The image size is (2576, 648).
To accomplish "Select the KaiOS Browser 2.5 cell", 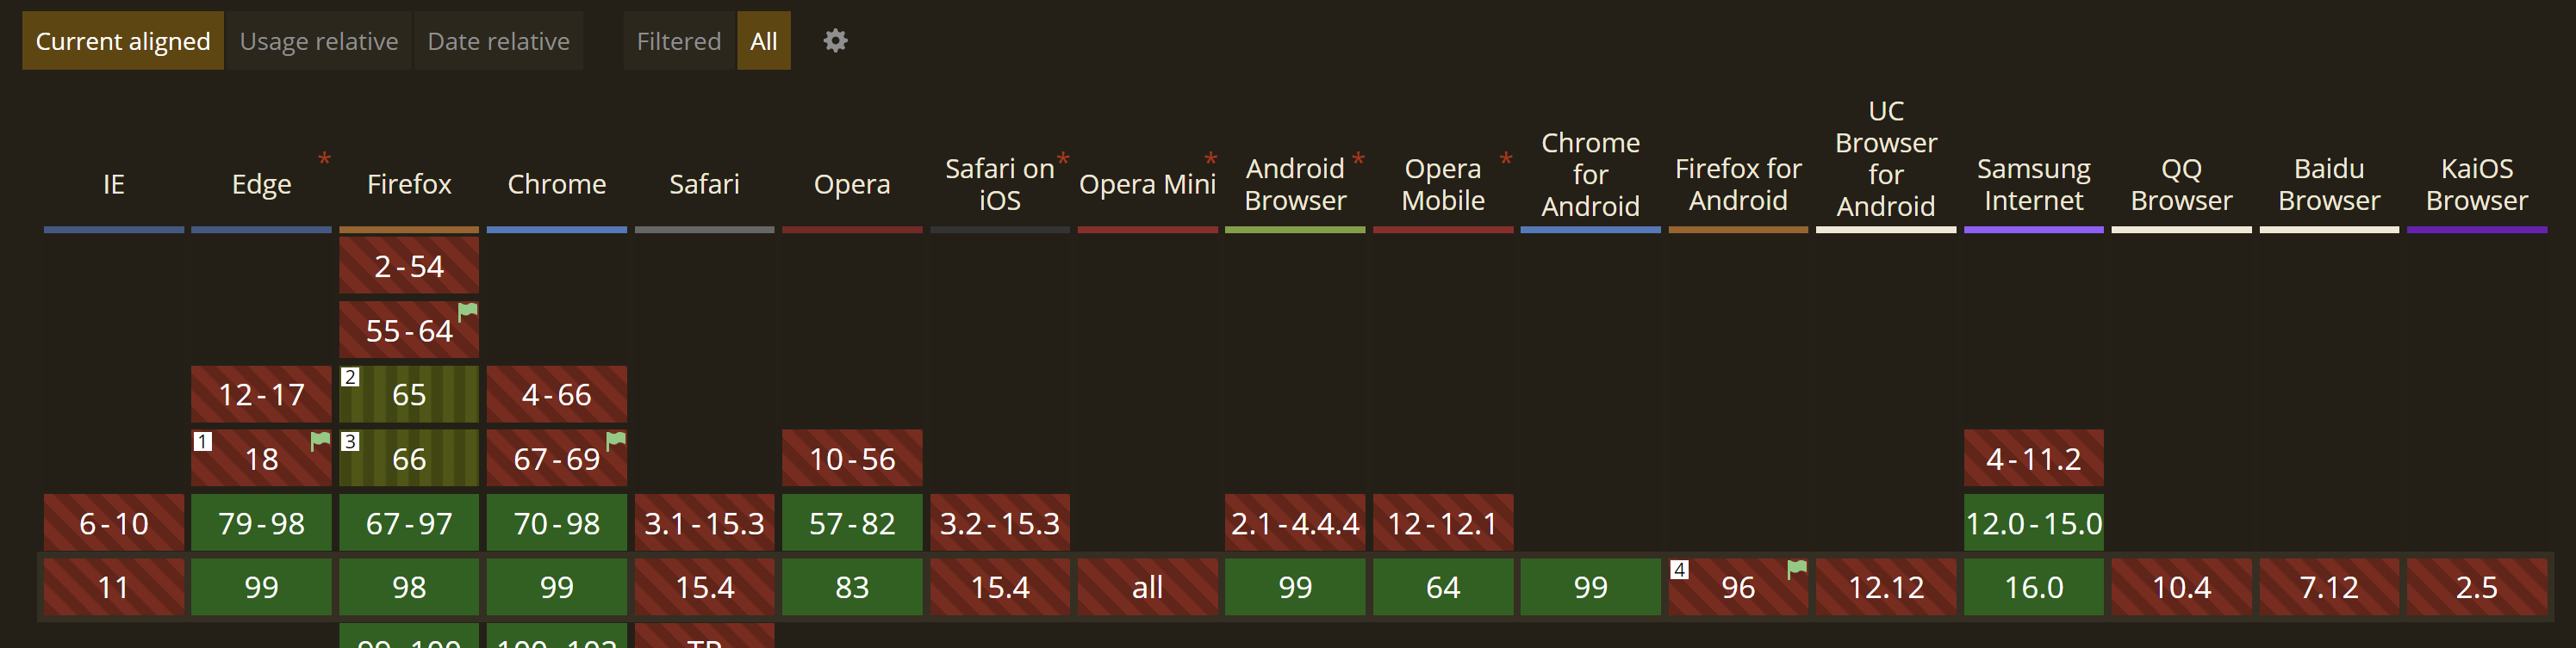I will coord(2476,587).
